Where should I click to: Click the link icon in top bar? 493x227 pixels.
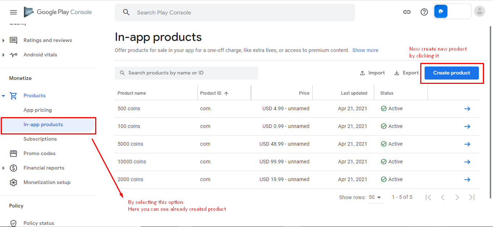407,12
